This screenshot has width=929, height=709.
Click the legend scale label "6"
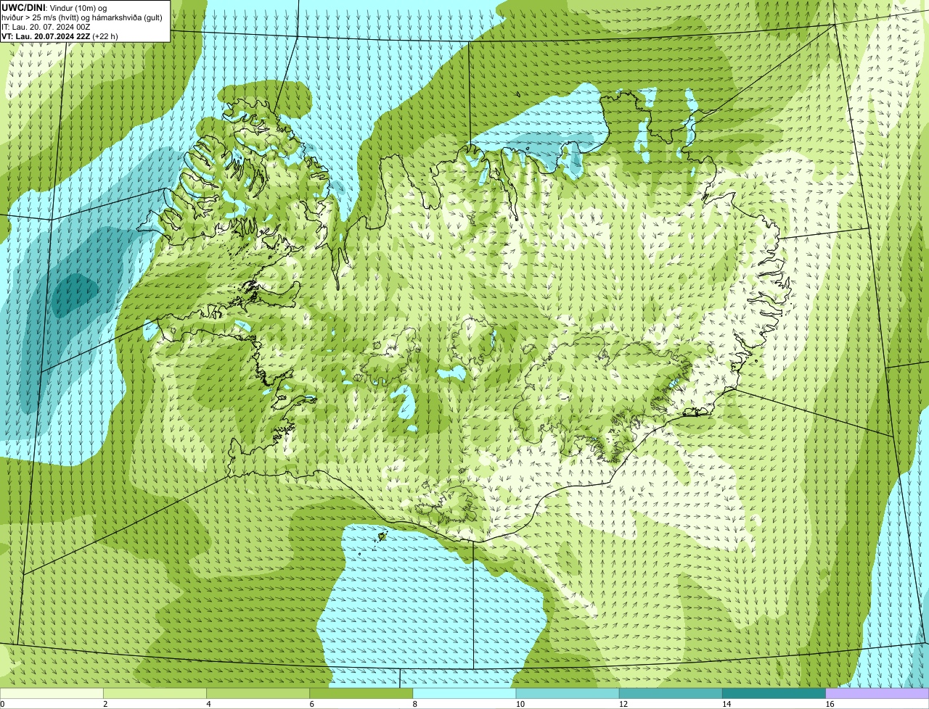[311, 704]
